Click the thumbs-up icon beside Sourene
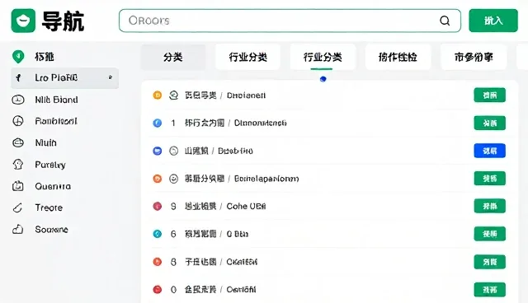 pos(18,229)
